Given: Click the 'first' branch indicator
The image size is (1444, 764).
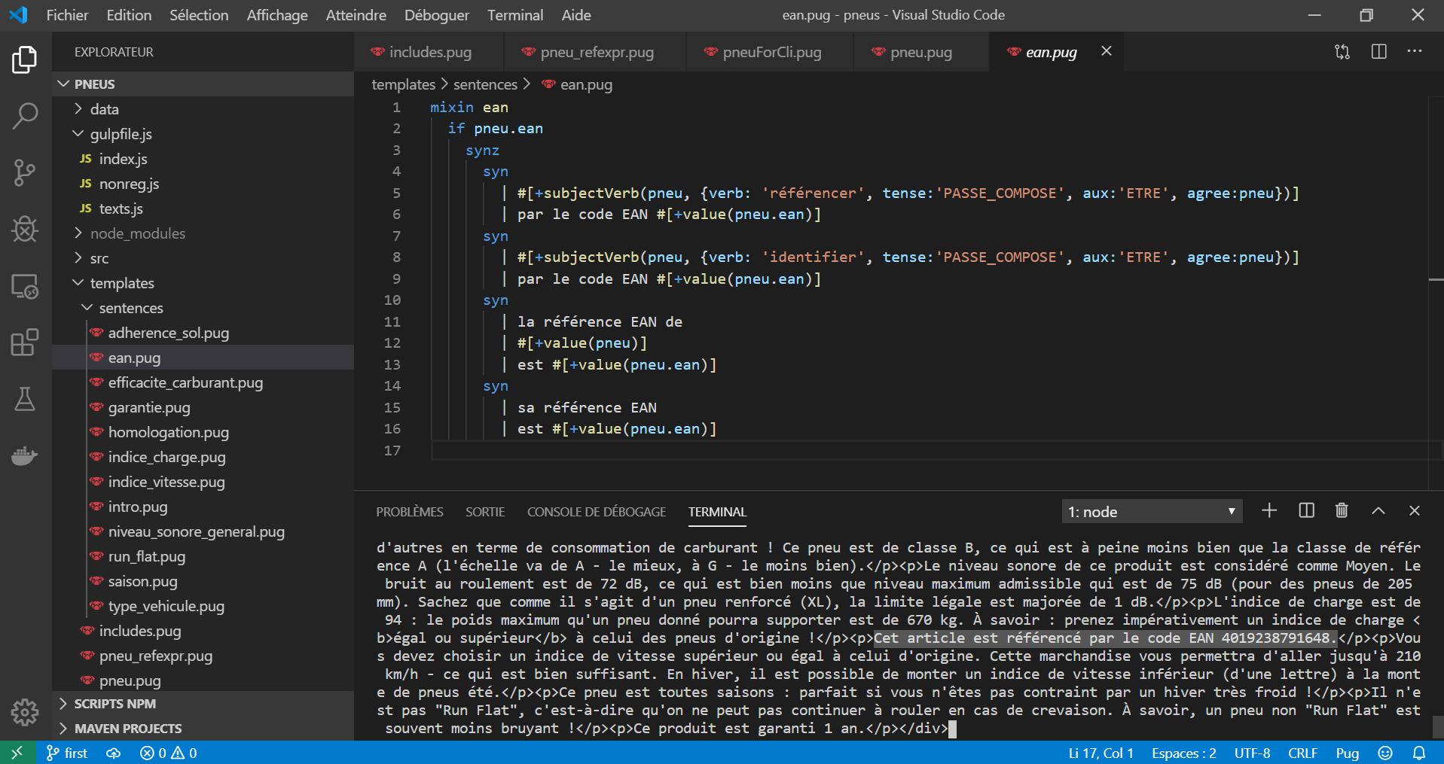Looking at the screenshot, I should pos(66,753).
